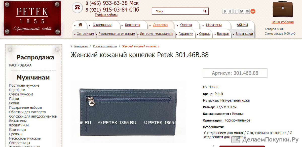
Task: Open the Доставка menu tab
Action: click(x=160, y=25)
